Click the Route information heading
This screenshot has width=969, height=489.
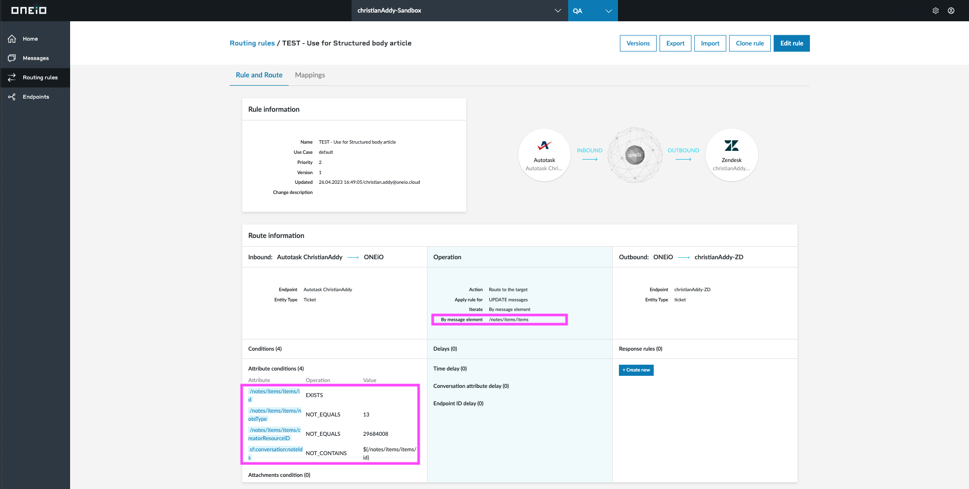(x=276, y=236)
